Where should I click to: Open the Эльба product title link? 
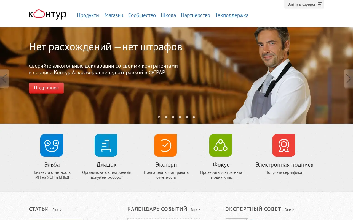52,165
